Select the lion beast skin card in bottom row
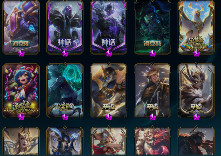This screenshot has width=221, height=156. coord(152,140)
